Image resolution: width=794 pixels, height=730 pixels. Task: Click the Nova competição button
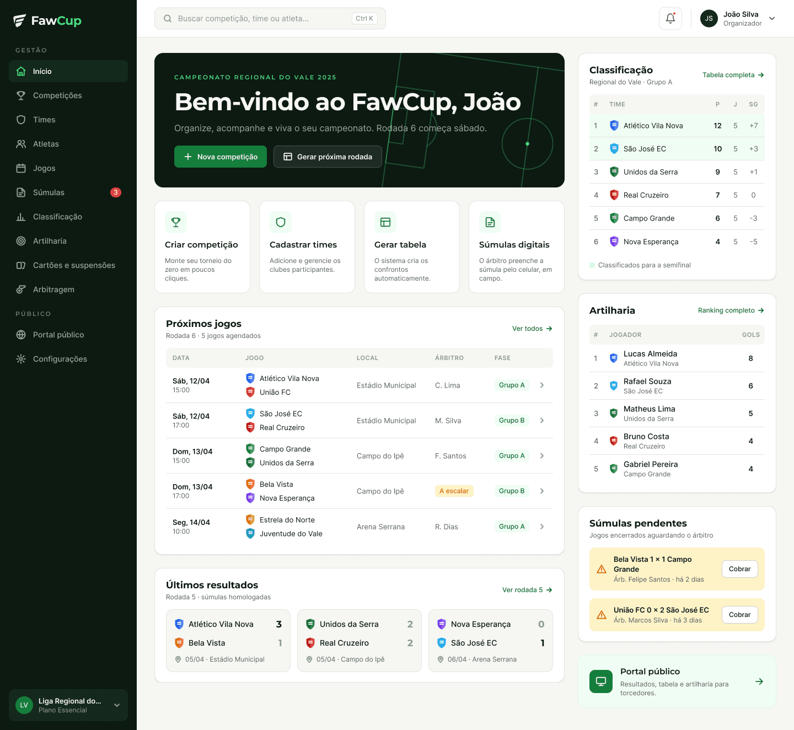tap(221, 157)
